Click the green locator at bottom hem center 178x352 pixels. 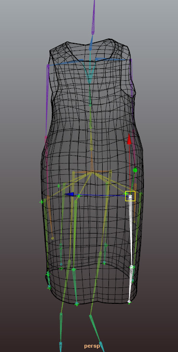pyautogui.click(x=77, y=304)
